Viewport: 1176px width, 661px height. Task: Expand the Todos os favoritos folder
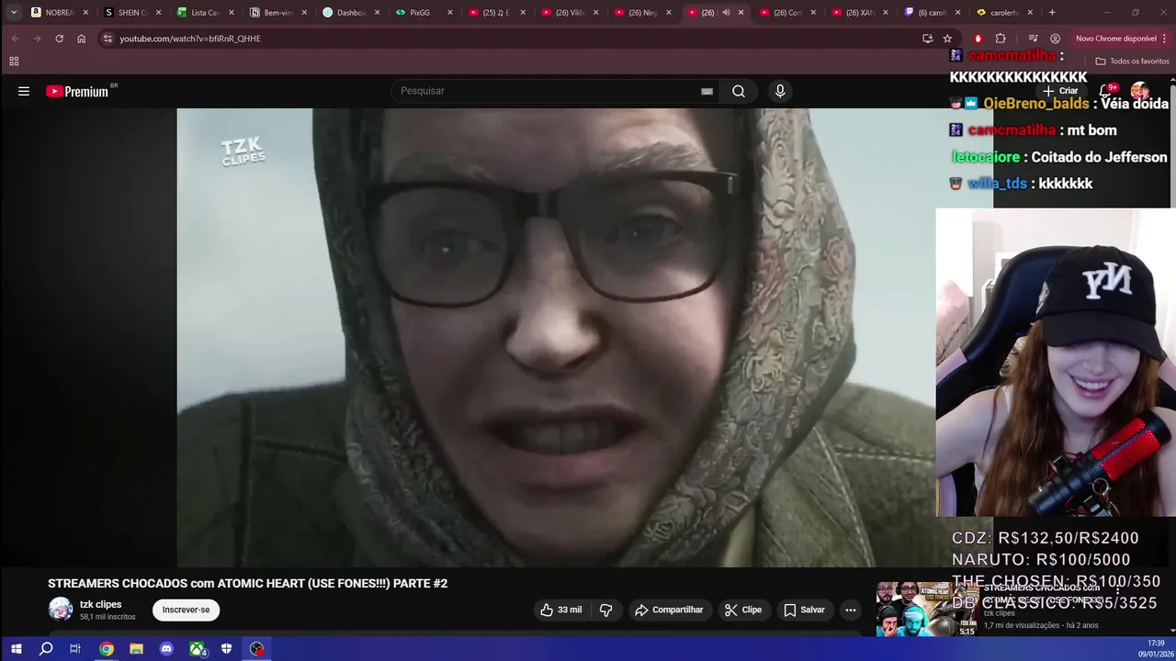1132,62
